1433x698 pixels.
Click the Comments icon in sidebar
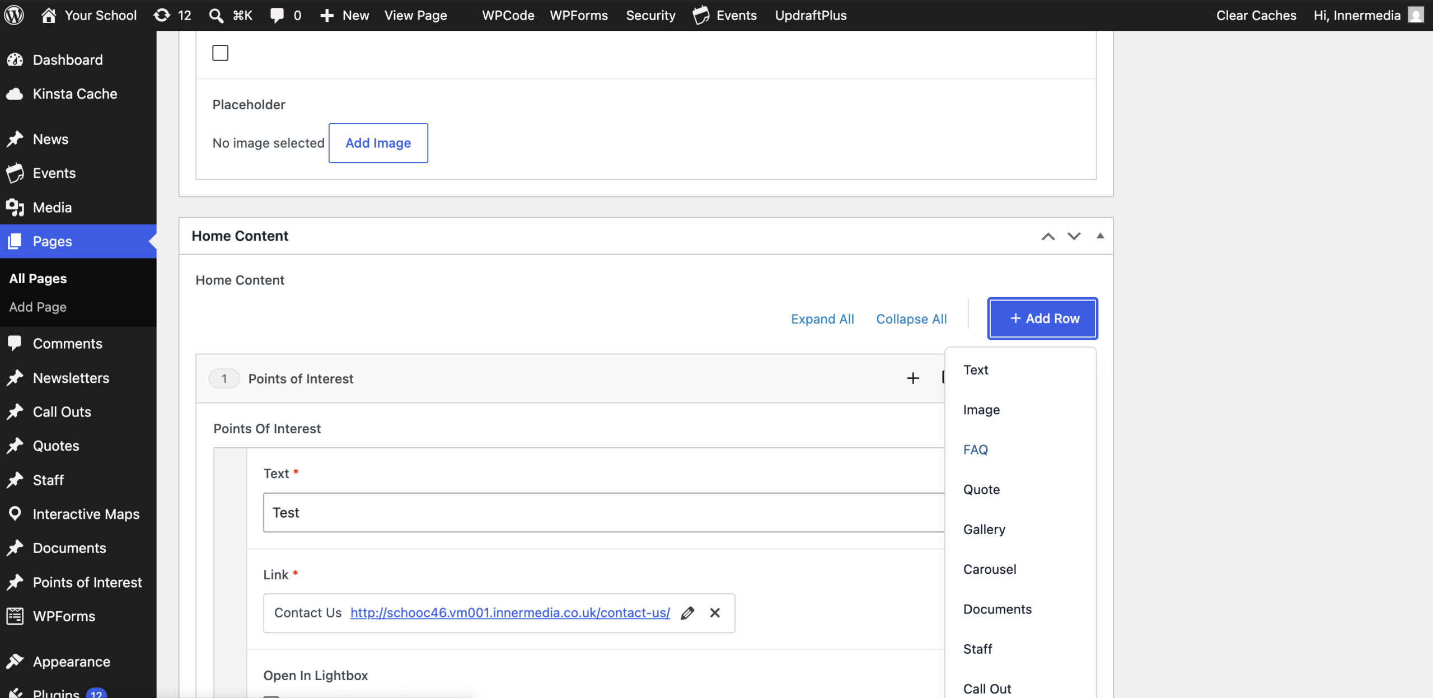[x=15, y=343]
